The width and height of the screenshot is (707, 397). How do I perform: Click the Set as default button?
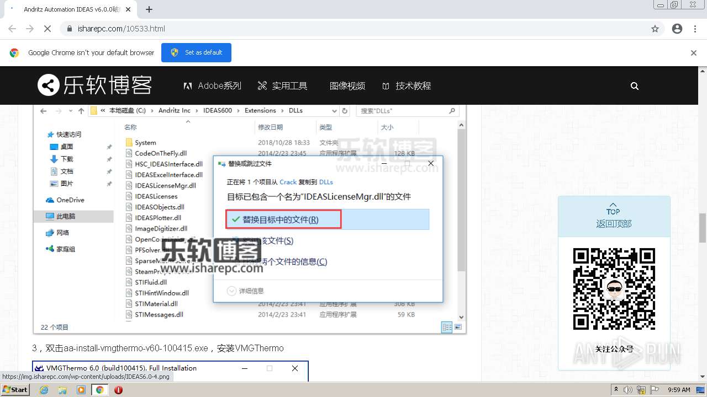tap(196, 52)
